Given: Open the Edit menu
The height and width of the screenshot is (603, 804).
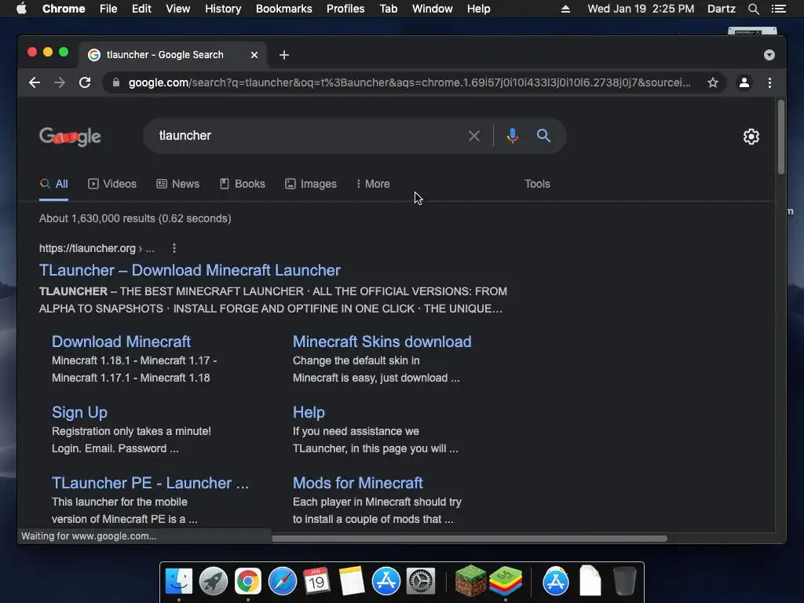Looking at the screenshot, I should click(x=141, y=9).
